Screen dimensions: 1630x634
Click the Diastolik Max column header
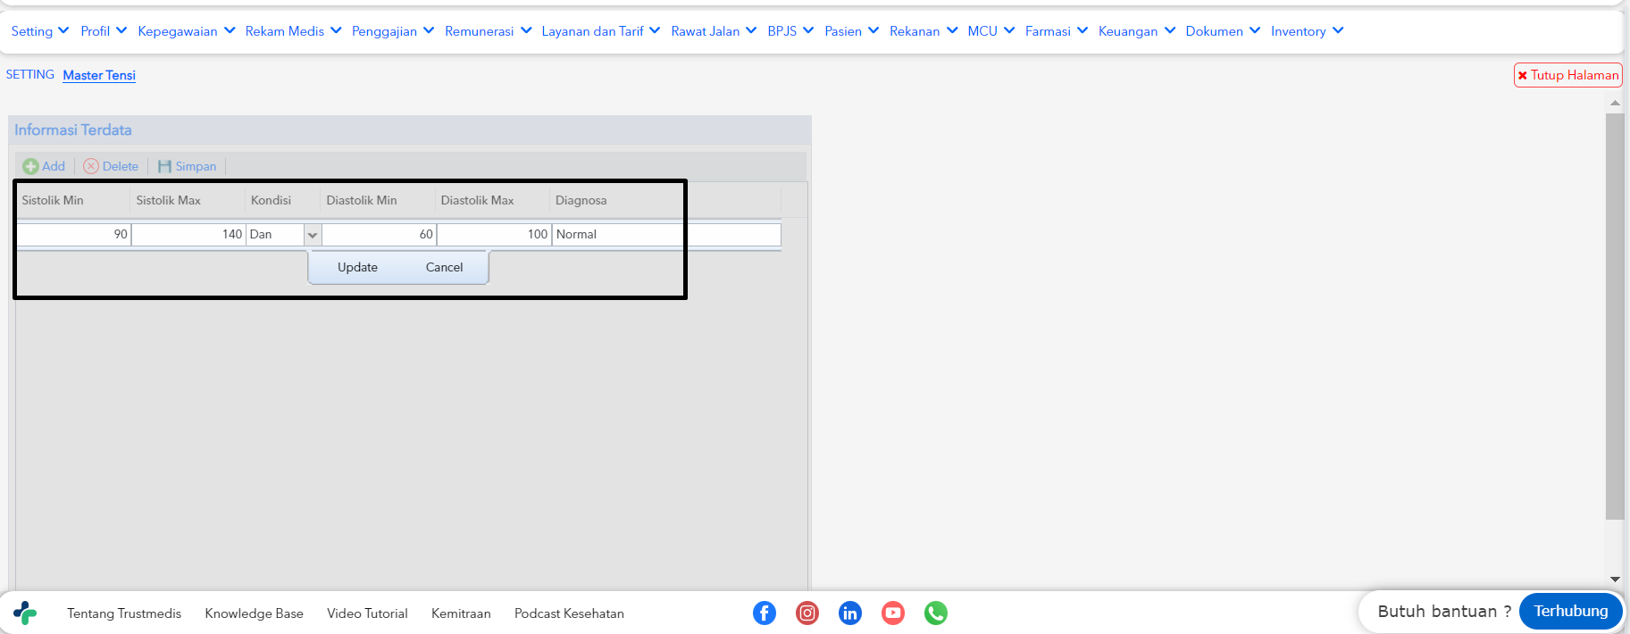[x=493, y=200]
